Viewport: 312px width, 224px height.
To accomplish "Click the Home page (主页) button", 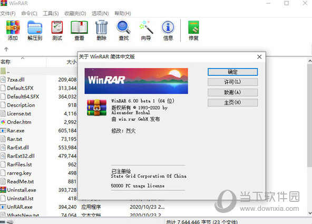I will [x=232, y=103].
